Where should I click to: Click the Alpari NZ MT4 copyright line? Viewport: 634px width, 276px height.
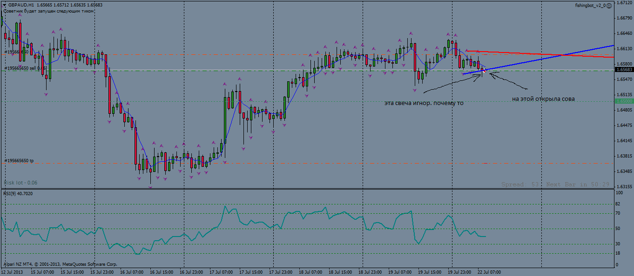[x=60, y=264]
